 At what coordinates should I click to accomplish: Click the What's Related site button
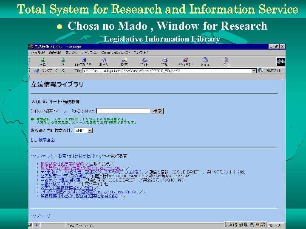click(270, 70)
